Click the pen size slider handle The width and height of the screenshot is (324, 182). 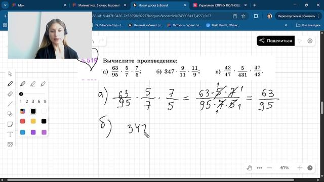21,94
